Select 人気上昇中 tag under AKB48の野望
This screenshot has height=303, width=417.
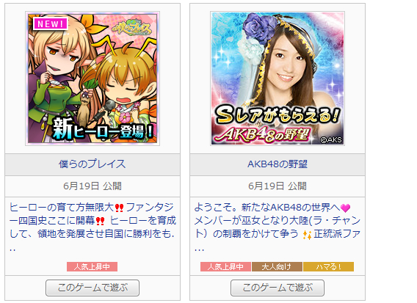point(225,266)
